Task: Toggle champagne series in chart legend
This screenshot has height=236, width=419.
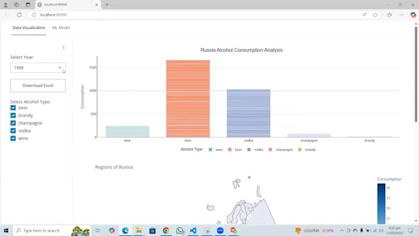Action: (281, 150)
